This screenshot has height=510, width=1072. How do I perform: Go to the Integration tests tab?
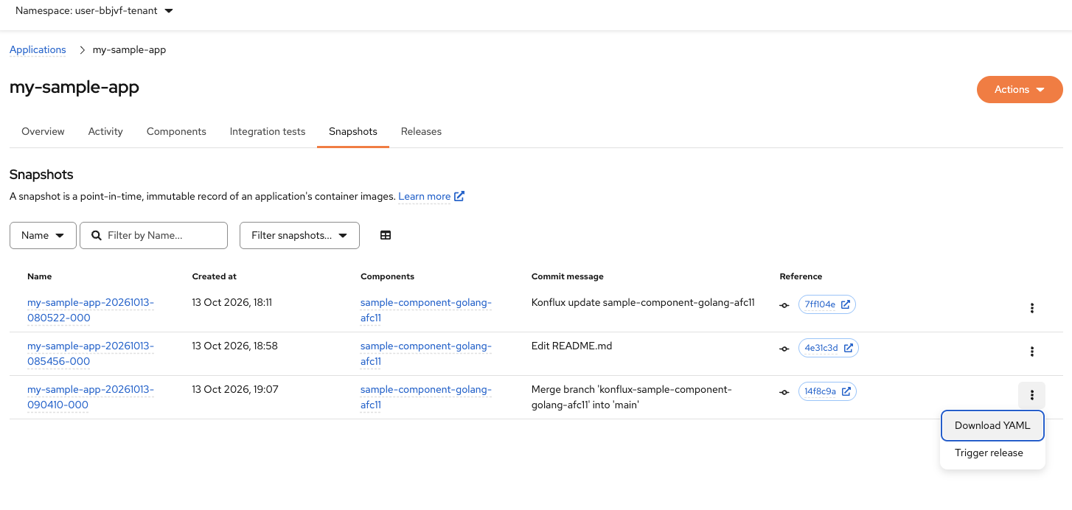[268, 131]
